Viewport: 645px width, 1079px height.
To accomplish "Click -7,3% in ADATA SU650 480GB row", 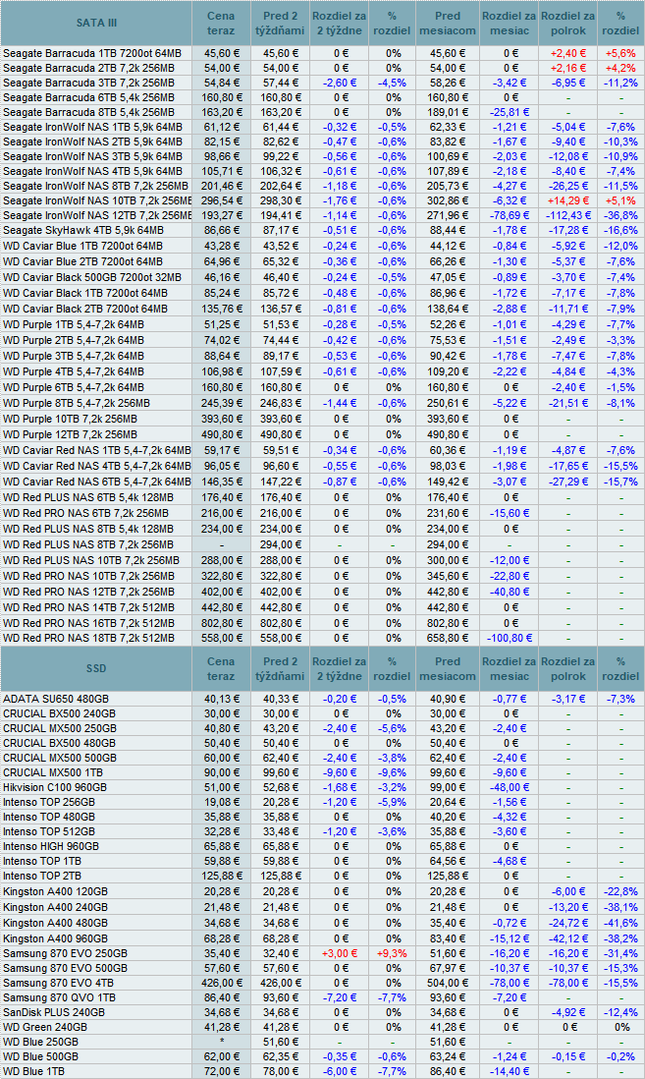I will (620, 699).
